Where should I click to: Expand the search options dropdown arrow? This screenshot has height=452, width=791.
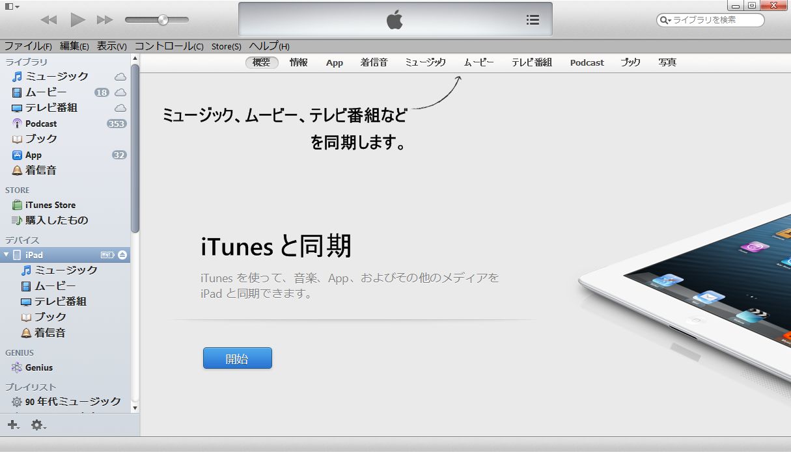tap(665, 20)
